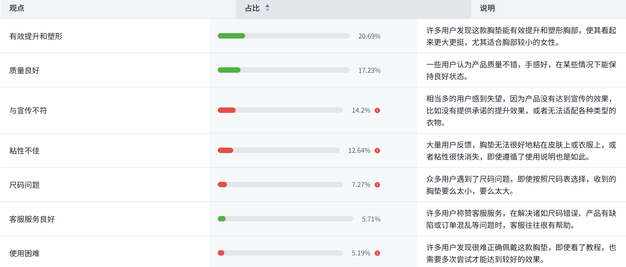Click the red bar for 使用困难

[221, 253]
